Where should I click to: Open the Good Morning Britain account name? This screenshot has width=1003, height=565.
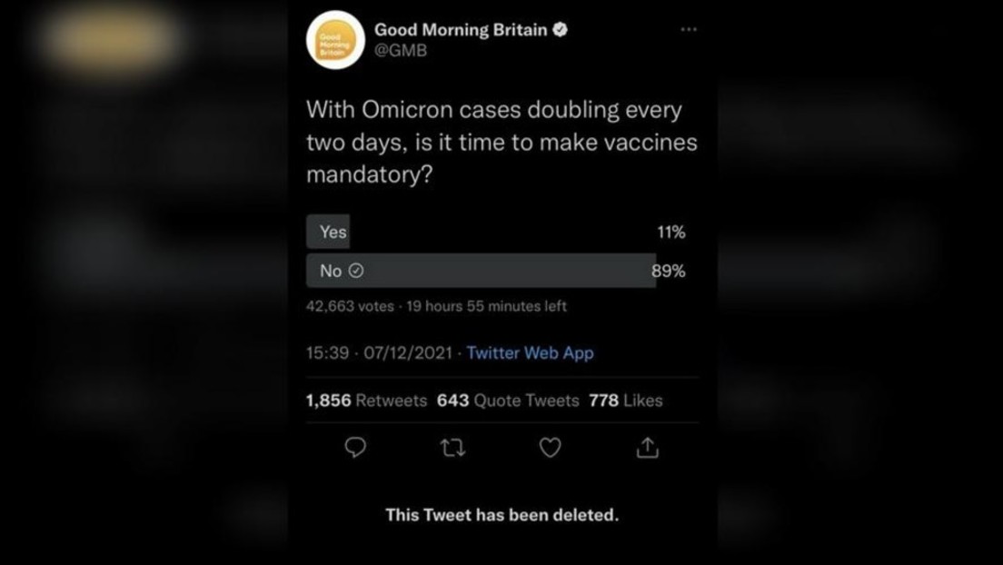(x=461, y=30)
